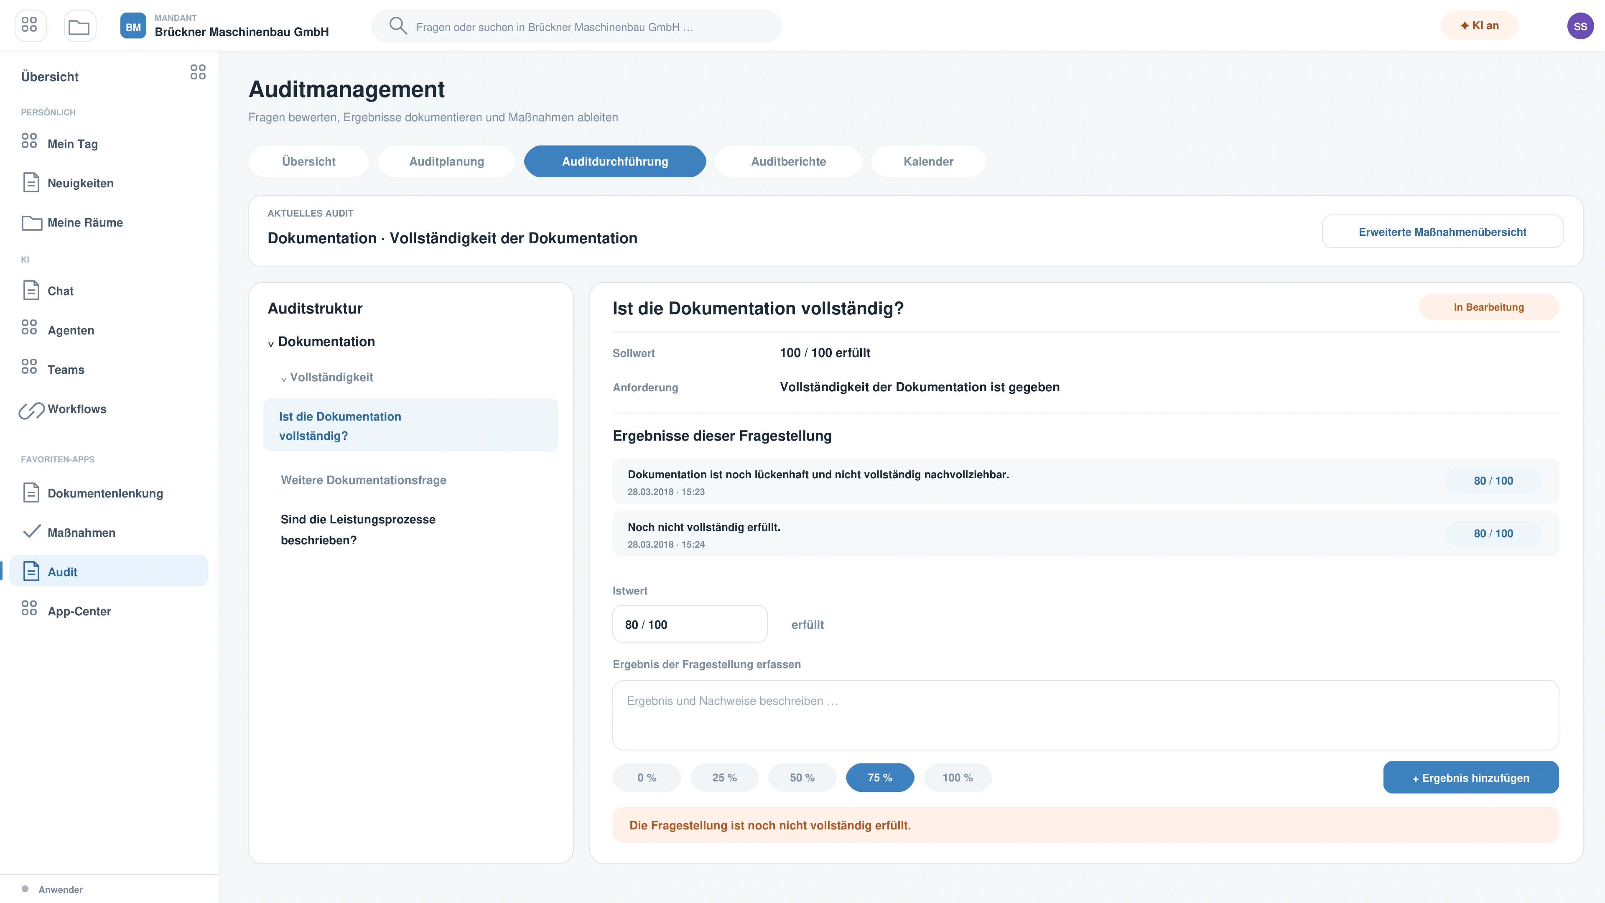Click result 'Noch nicht vollständig erfüllt.'
The width and height of the screenshot is (1605, 903).
tap(1085, 534)
